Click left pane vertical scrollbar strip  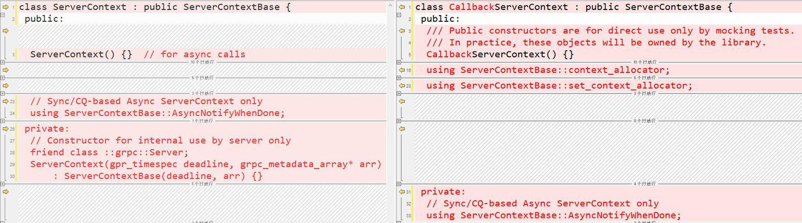pos(392,111)
